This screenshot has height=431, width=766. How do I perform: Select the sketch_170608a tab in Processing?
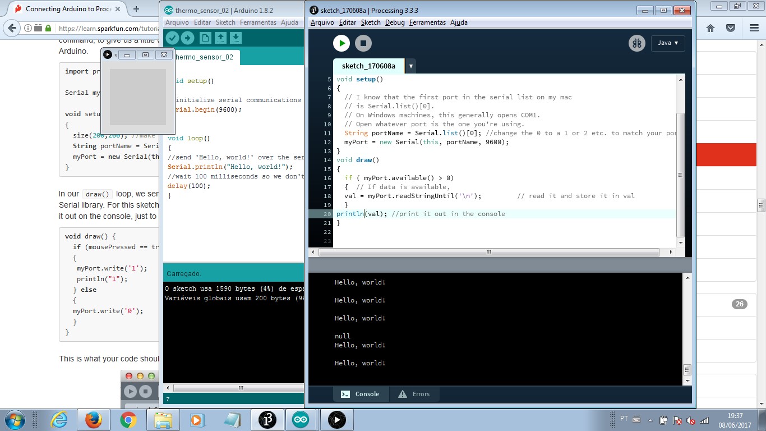click(368, 66)
